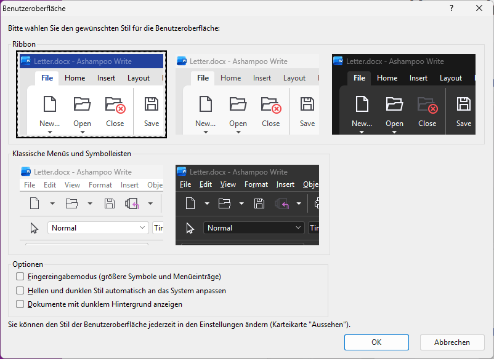Click New document icon in blue-titled ribbon preview
This screenshot has width=494, height=359.
(50, 104)
